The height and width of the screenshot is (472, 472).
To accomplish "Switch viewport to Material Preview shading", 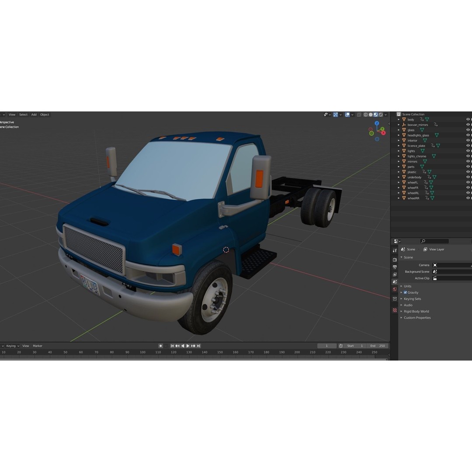I will [376, 115].
